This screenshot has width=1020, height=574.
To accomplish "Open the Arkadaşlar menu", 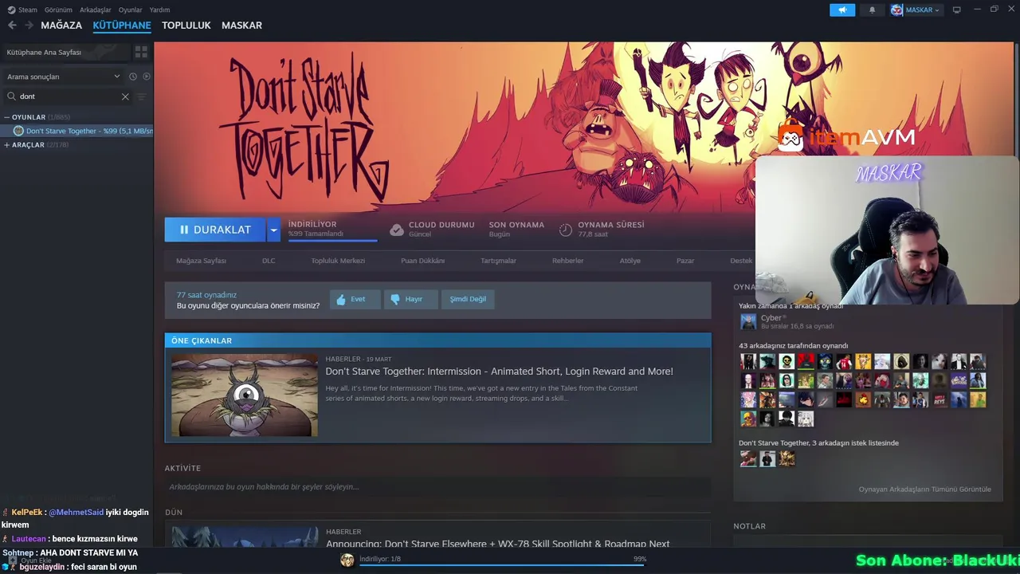I will pyautogui.click(x=96, y=10).
